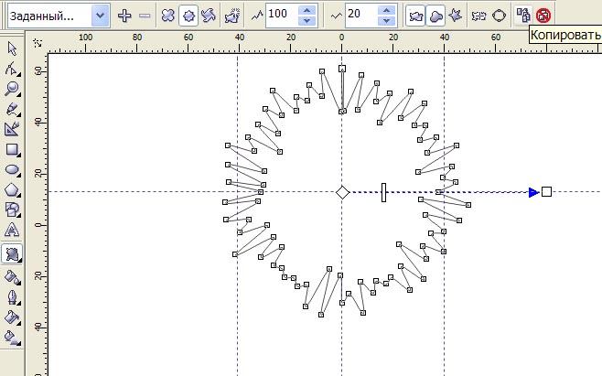Click the ruler origin icon at rulers' corner

(38, 43)
